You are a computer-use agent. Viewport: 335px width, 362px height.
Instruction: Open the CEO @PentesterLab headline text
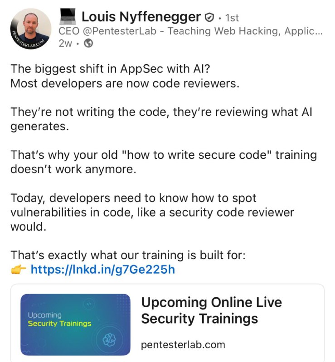point(190,31)
